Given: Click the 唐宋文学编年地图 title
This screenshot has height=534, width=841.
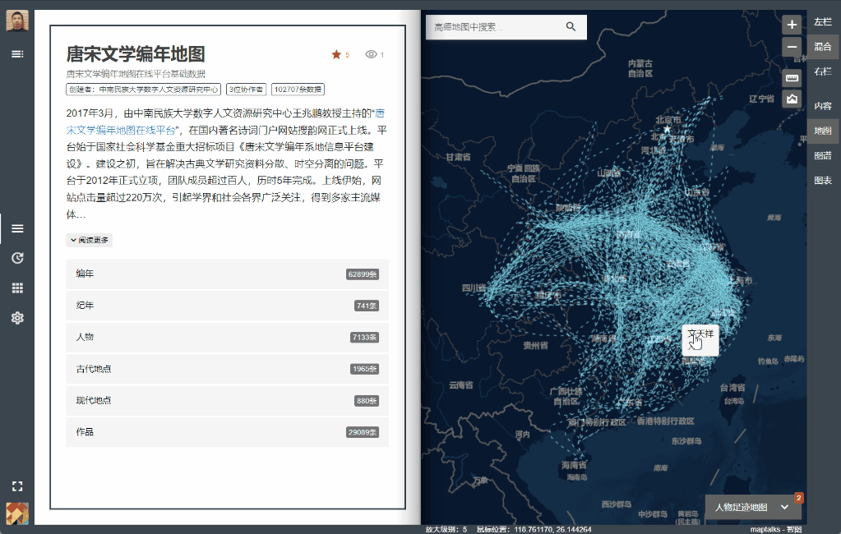Looking at the screenshot, I should [135, 54].
